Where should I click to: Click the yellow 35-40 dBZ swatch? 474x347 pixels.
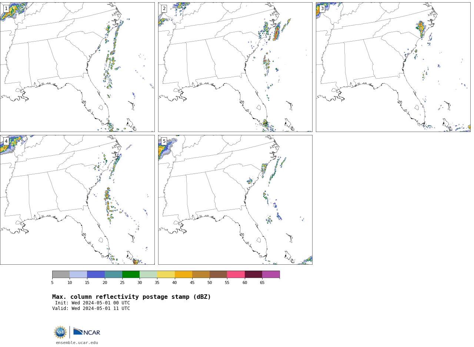[x=166, y=274]
